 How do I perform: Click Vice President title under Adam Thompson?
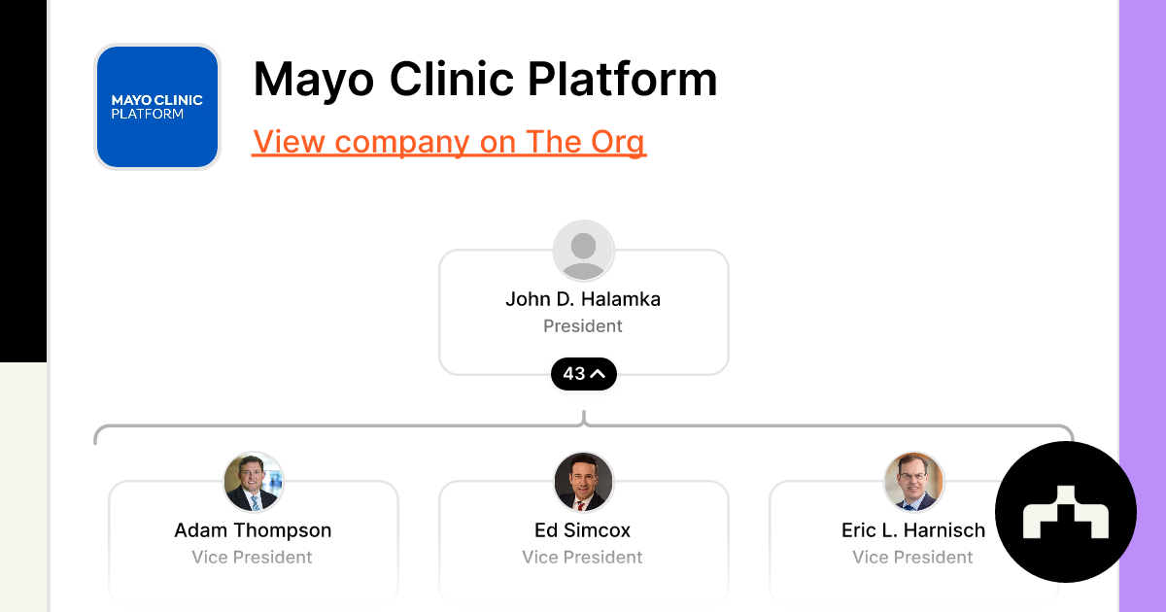[253, 558]
